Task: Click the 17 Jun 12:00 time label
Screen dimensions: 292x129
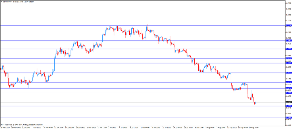Action: [70, 128]
